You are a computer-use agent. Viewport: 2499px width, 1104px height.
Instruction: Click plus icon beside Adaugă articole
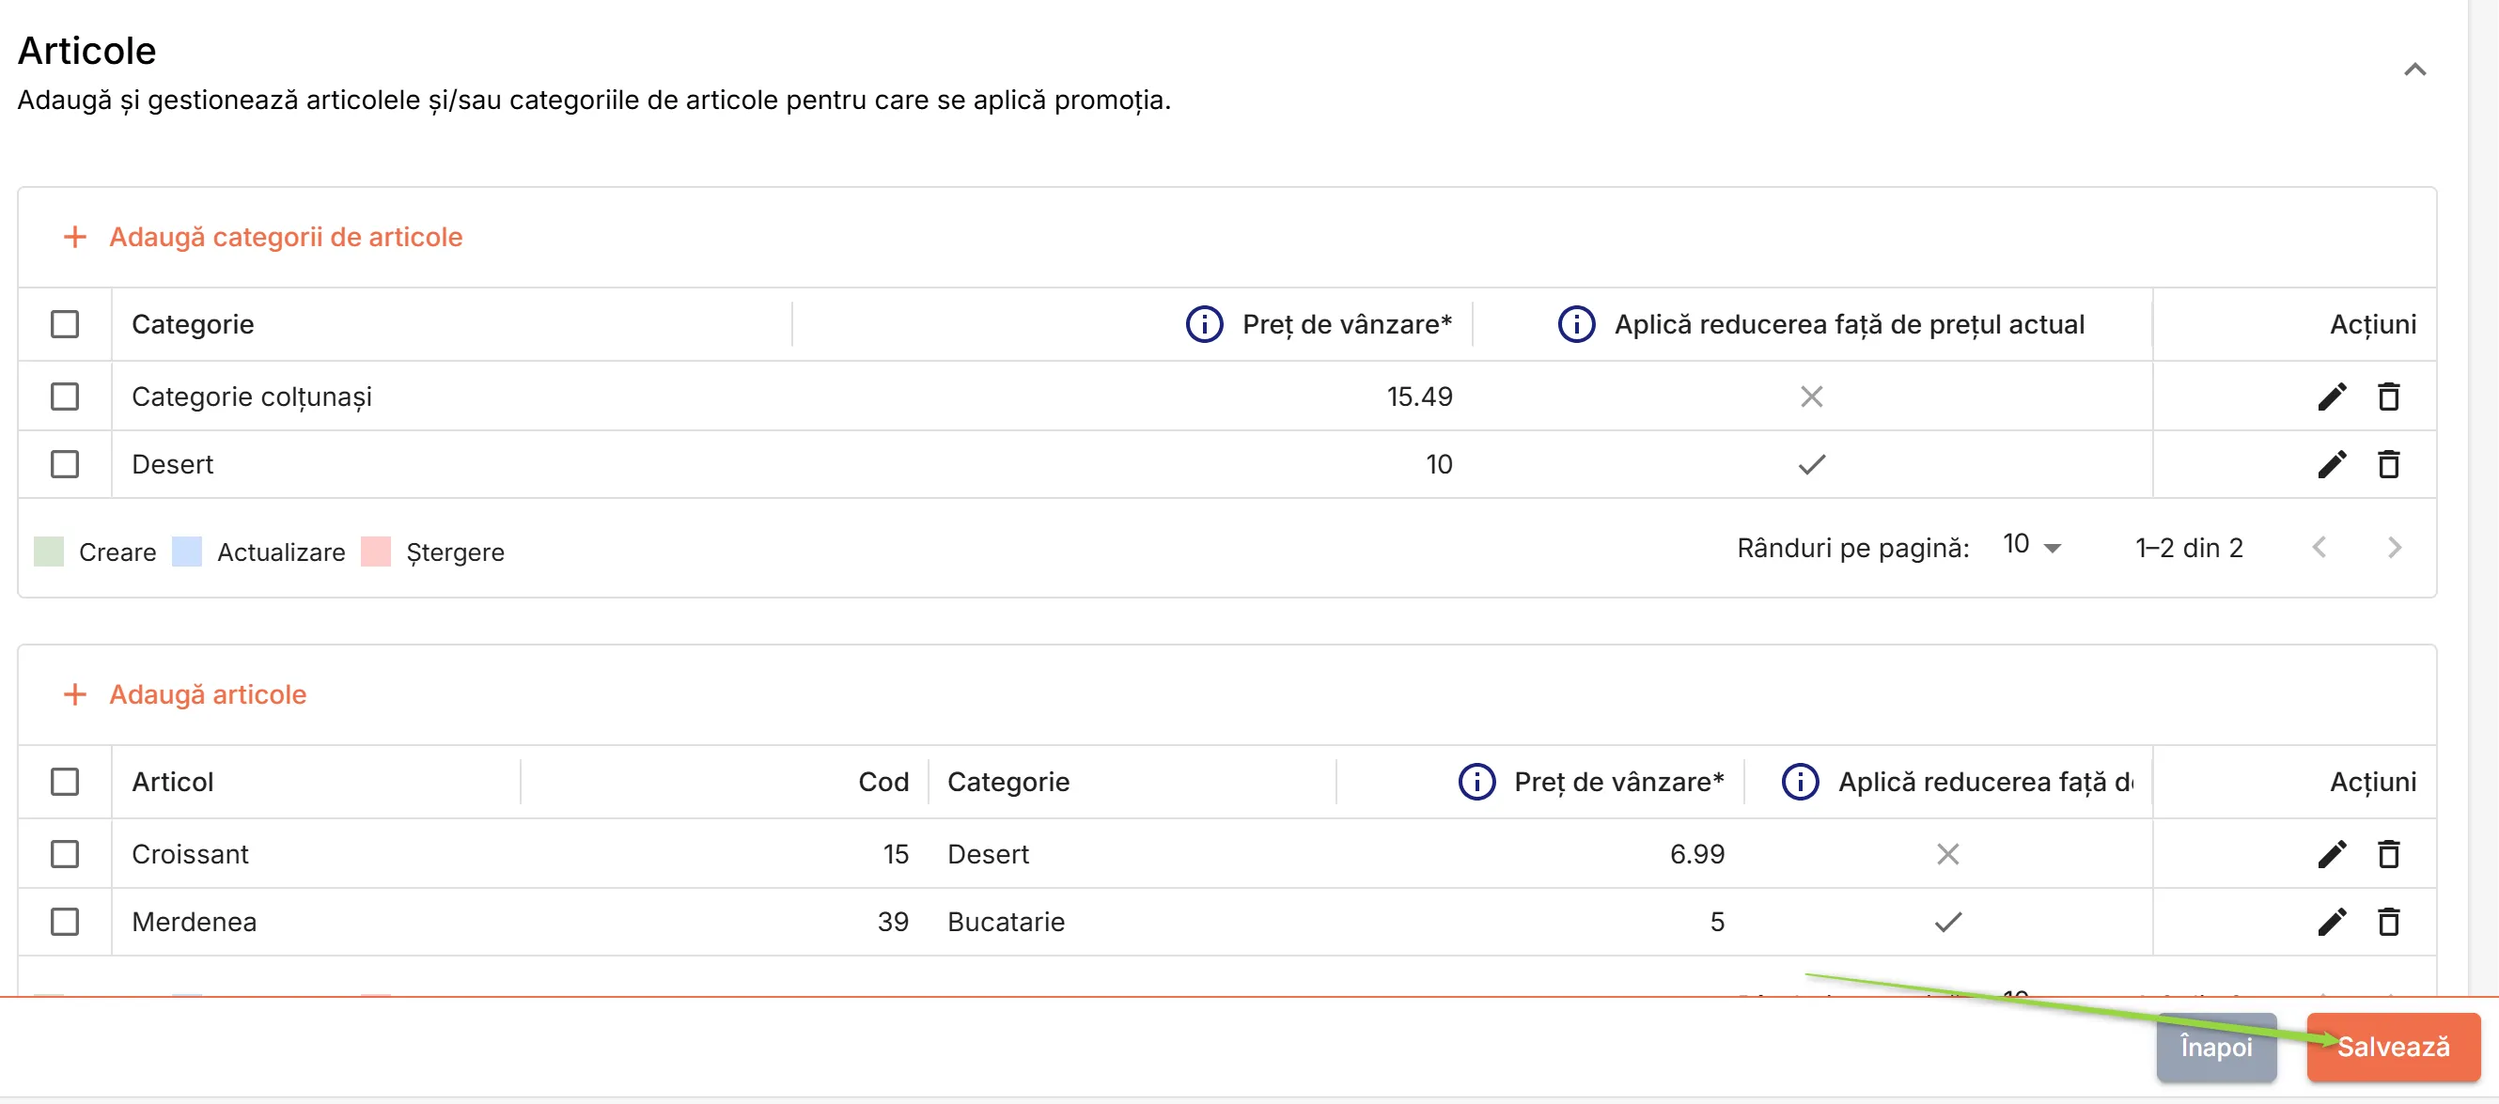pos(74,694)
